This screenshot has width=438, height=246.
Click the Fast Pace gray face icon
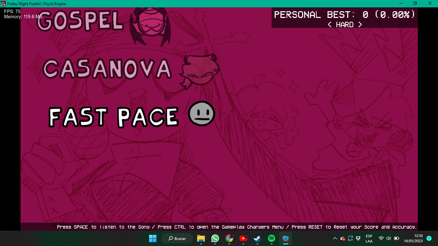pos(201,113)
